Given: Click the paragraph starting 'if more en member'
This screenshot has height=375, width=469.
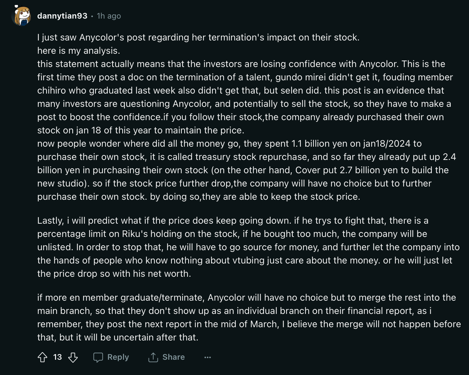Looking at the screenshot, I should coord(249,318).
